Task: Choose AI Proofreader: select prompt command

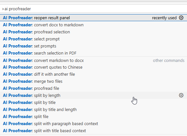Action: coord(93,39)
